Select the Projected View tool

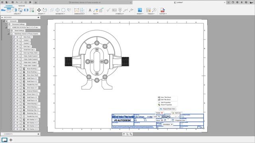click(x=9, y=10)
